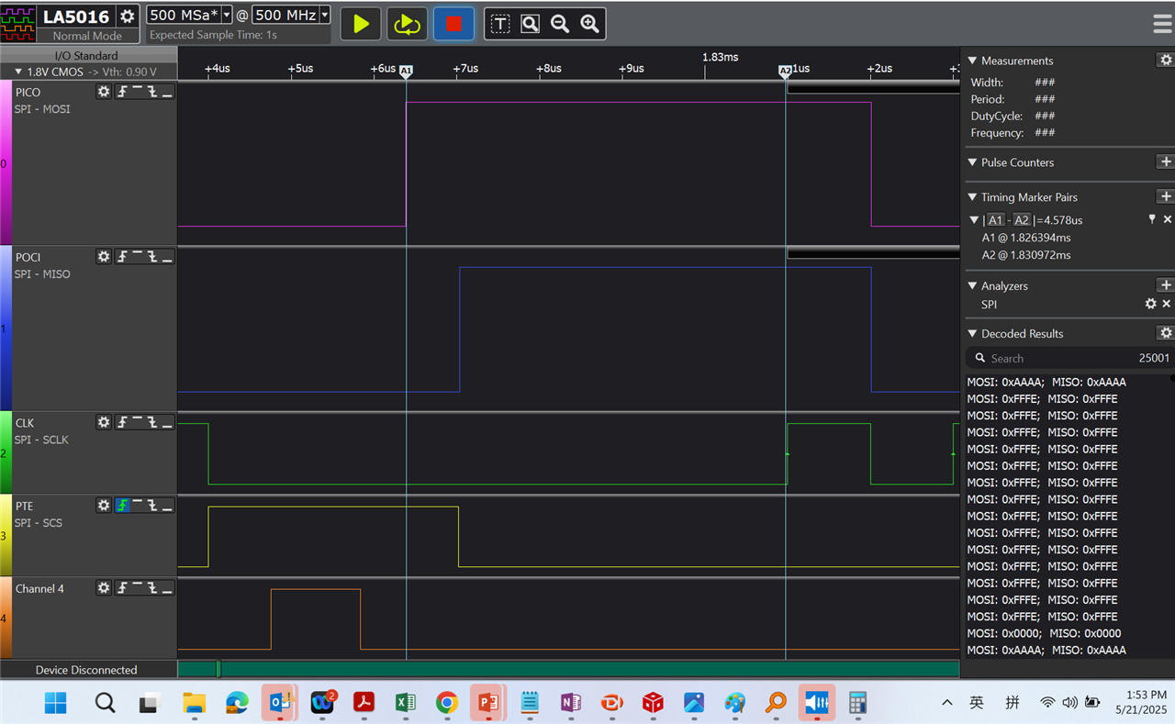Delete the A1-A2 marker pair
This screenshot has height=724, width=1175.
point(1168,219)
